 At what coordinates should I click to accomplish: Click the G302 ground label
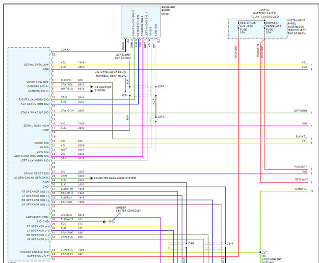(111, 221)
